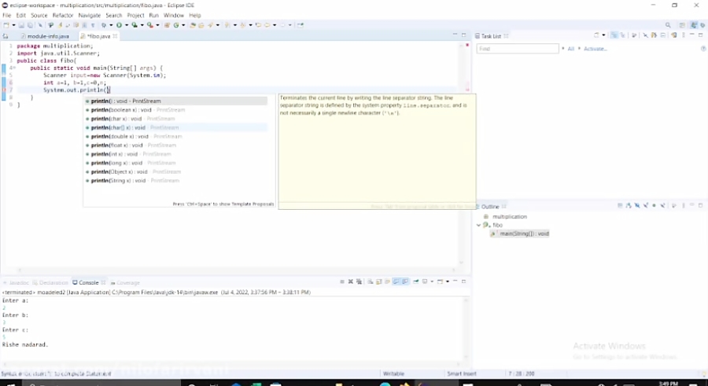Viewport: 708px width, 386px height.
Task: Open the New Task dropdown in Task List
Action: [x=604, y=35]
